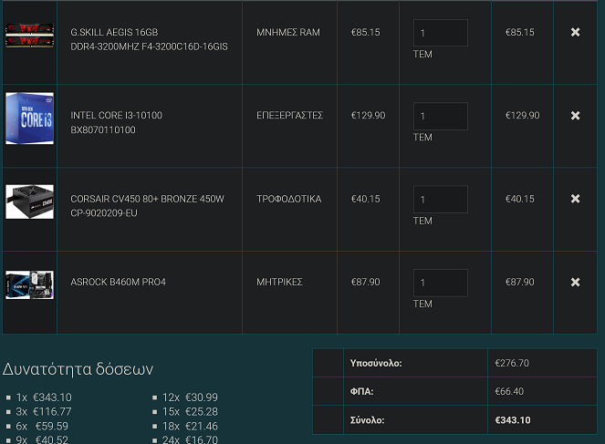
Task: Remove ASRock B460M PRO4 from cart
Action: (x=575, y=282)
